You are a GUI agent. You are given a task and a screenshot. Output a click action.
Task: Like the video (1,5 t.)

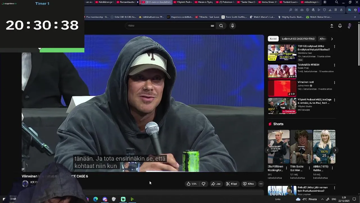click(x=192, y=184)
